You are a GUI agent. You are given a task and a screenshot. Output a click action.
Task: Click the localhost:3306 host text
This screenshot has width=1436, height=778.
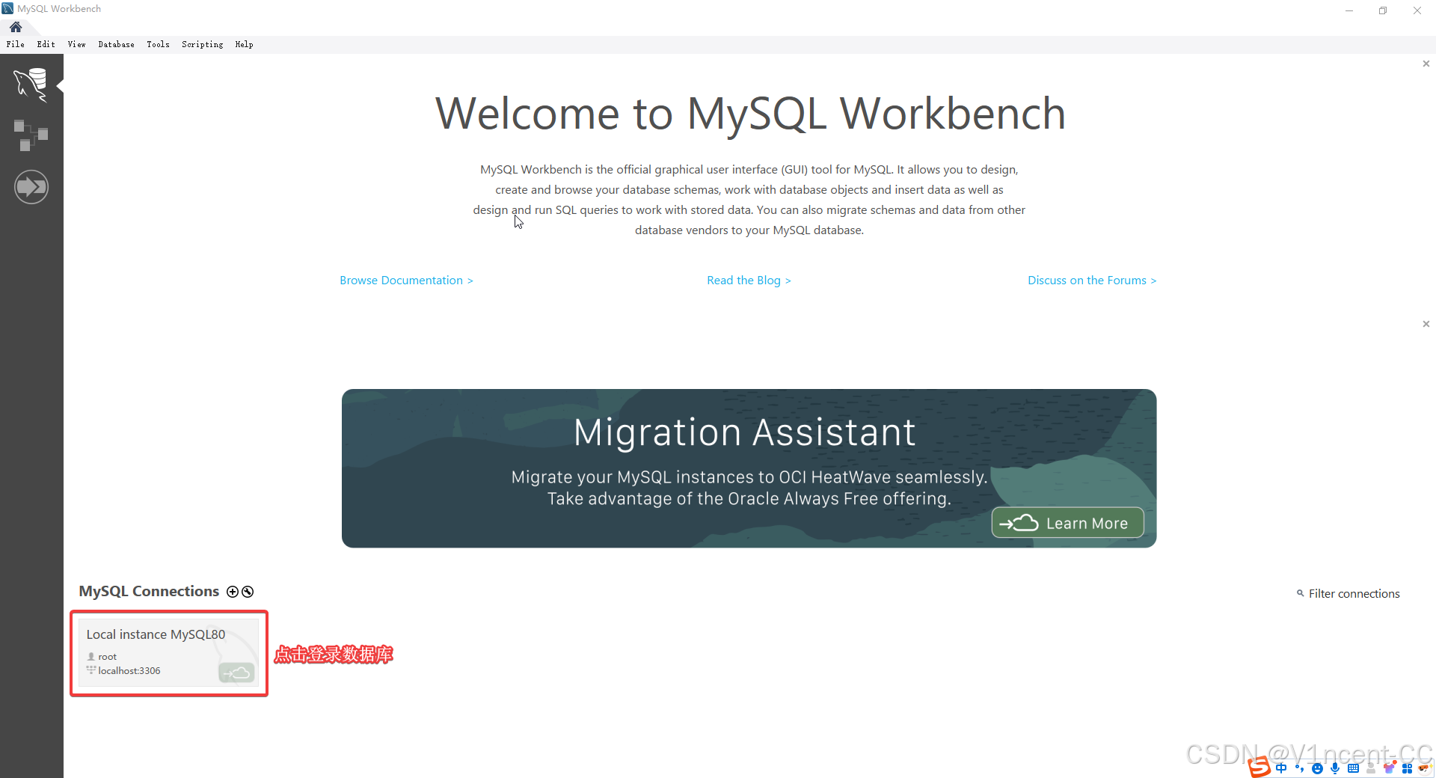[129, 670]
